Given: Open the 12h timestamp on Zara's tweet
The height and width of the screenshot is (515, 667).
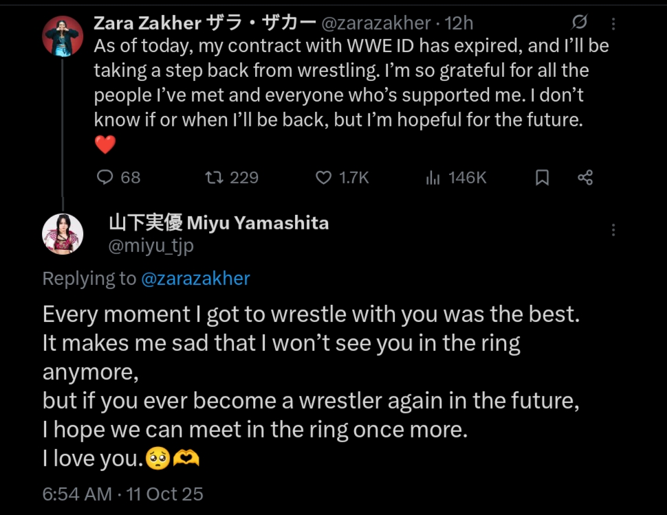Looking at the screenshot, I should (x=459, y=23).
